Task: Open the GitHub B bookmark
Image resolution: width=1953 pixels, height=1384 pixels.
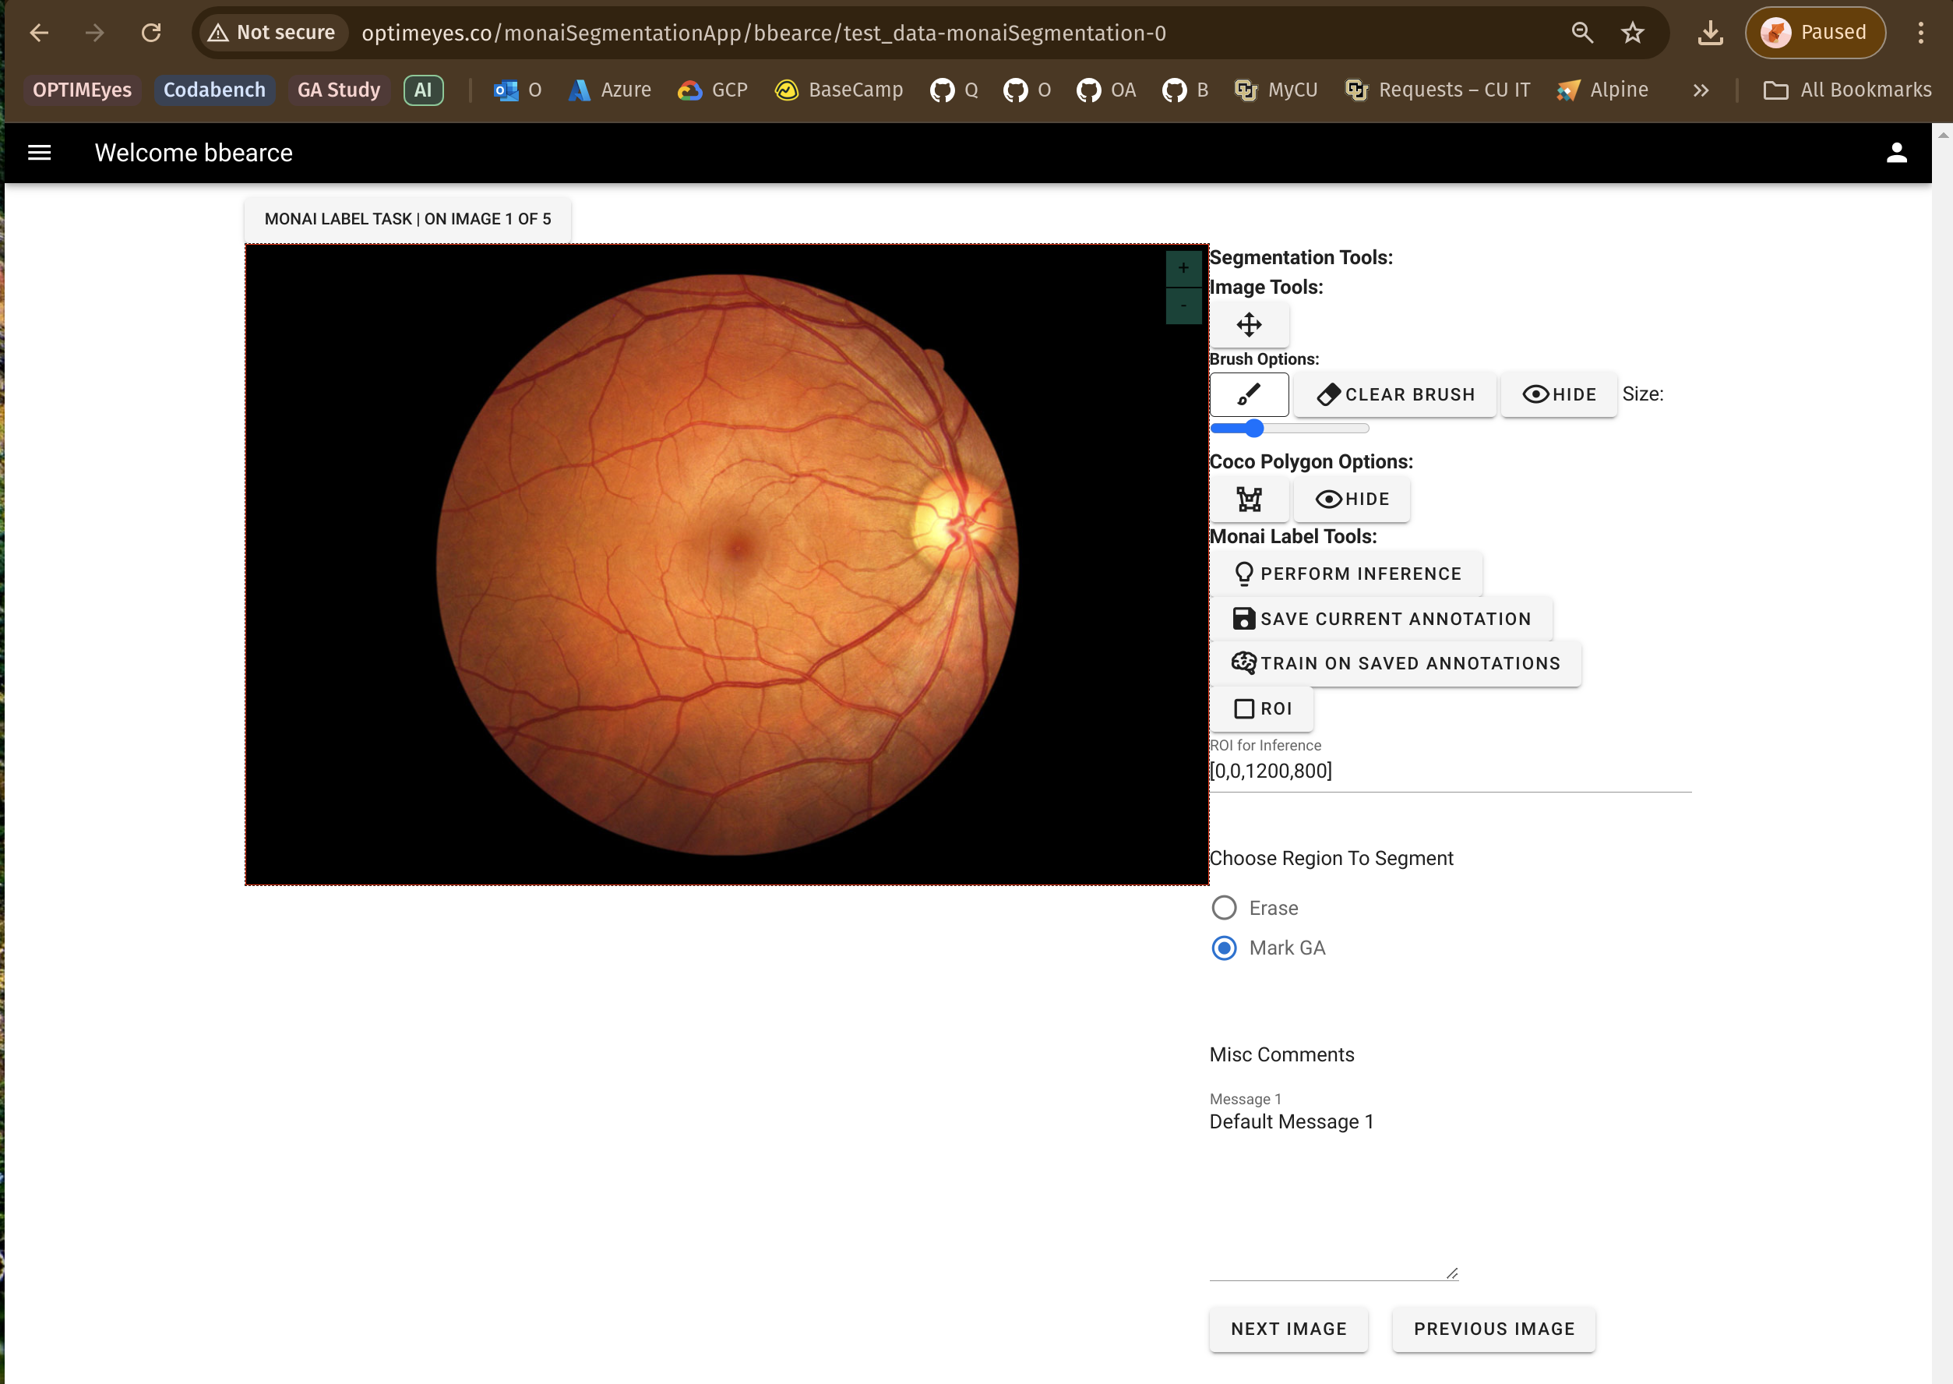Action: (x=1185, y=90)
